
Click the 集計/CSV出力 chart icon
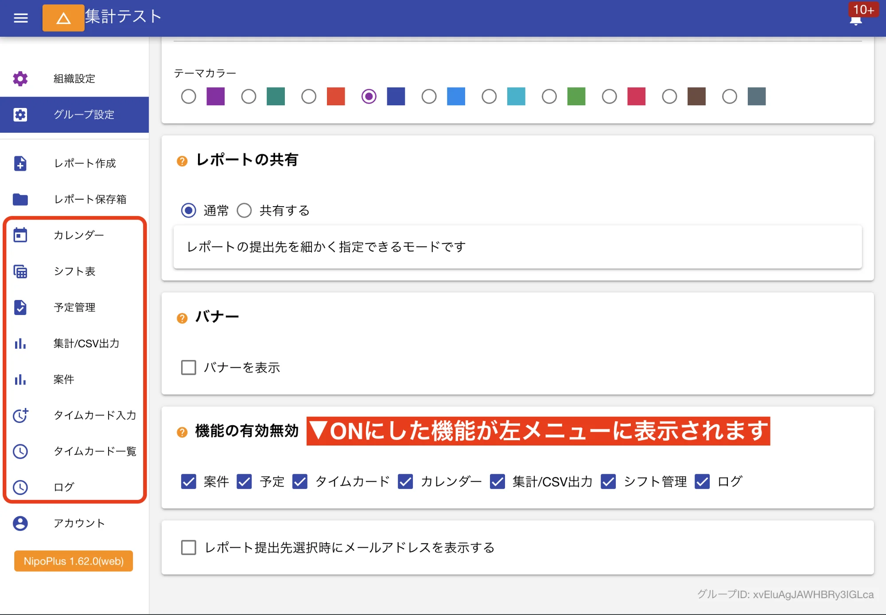[20, 344]
